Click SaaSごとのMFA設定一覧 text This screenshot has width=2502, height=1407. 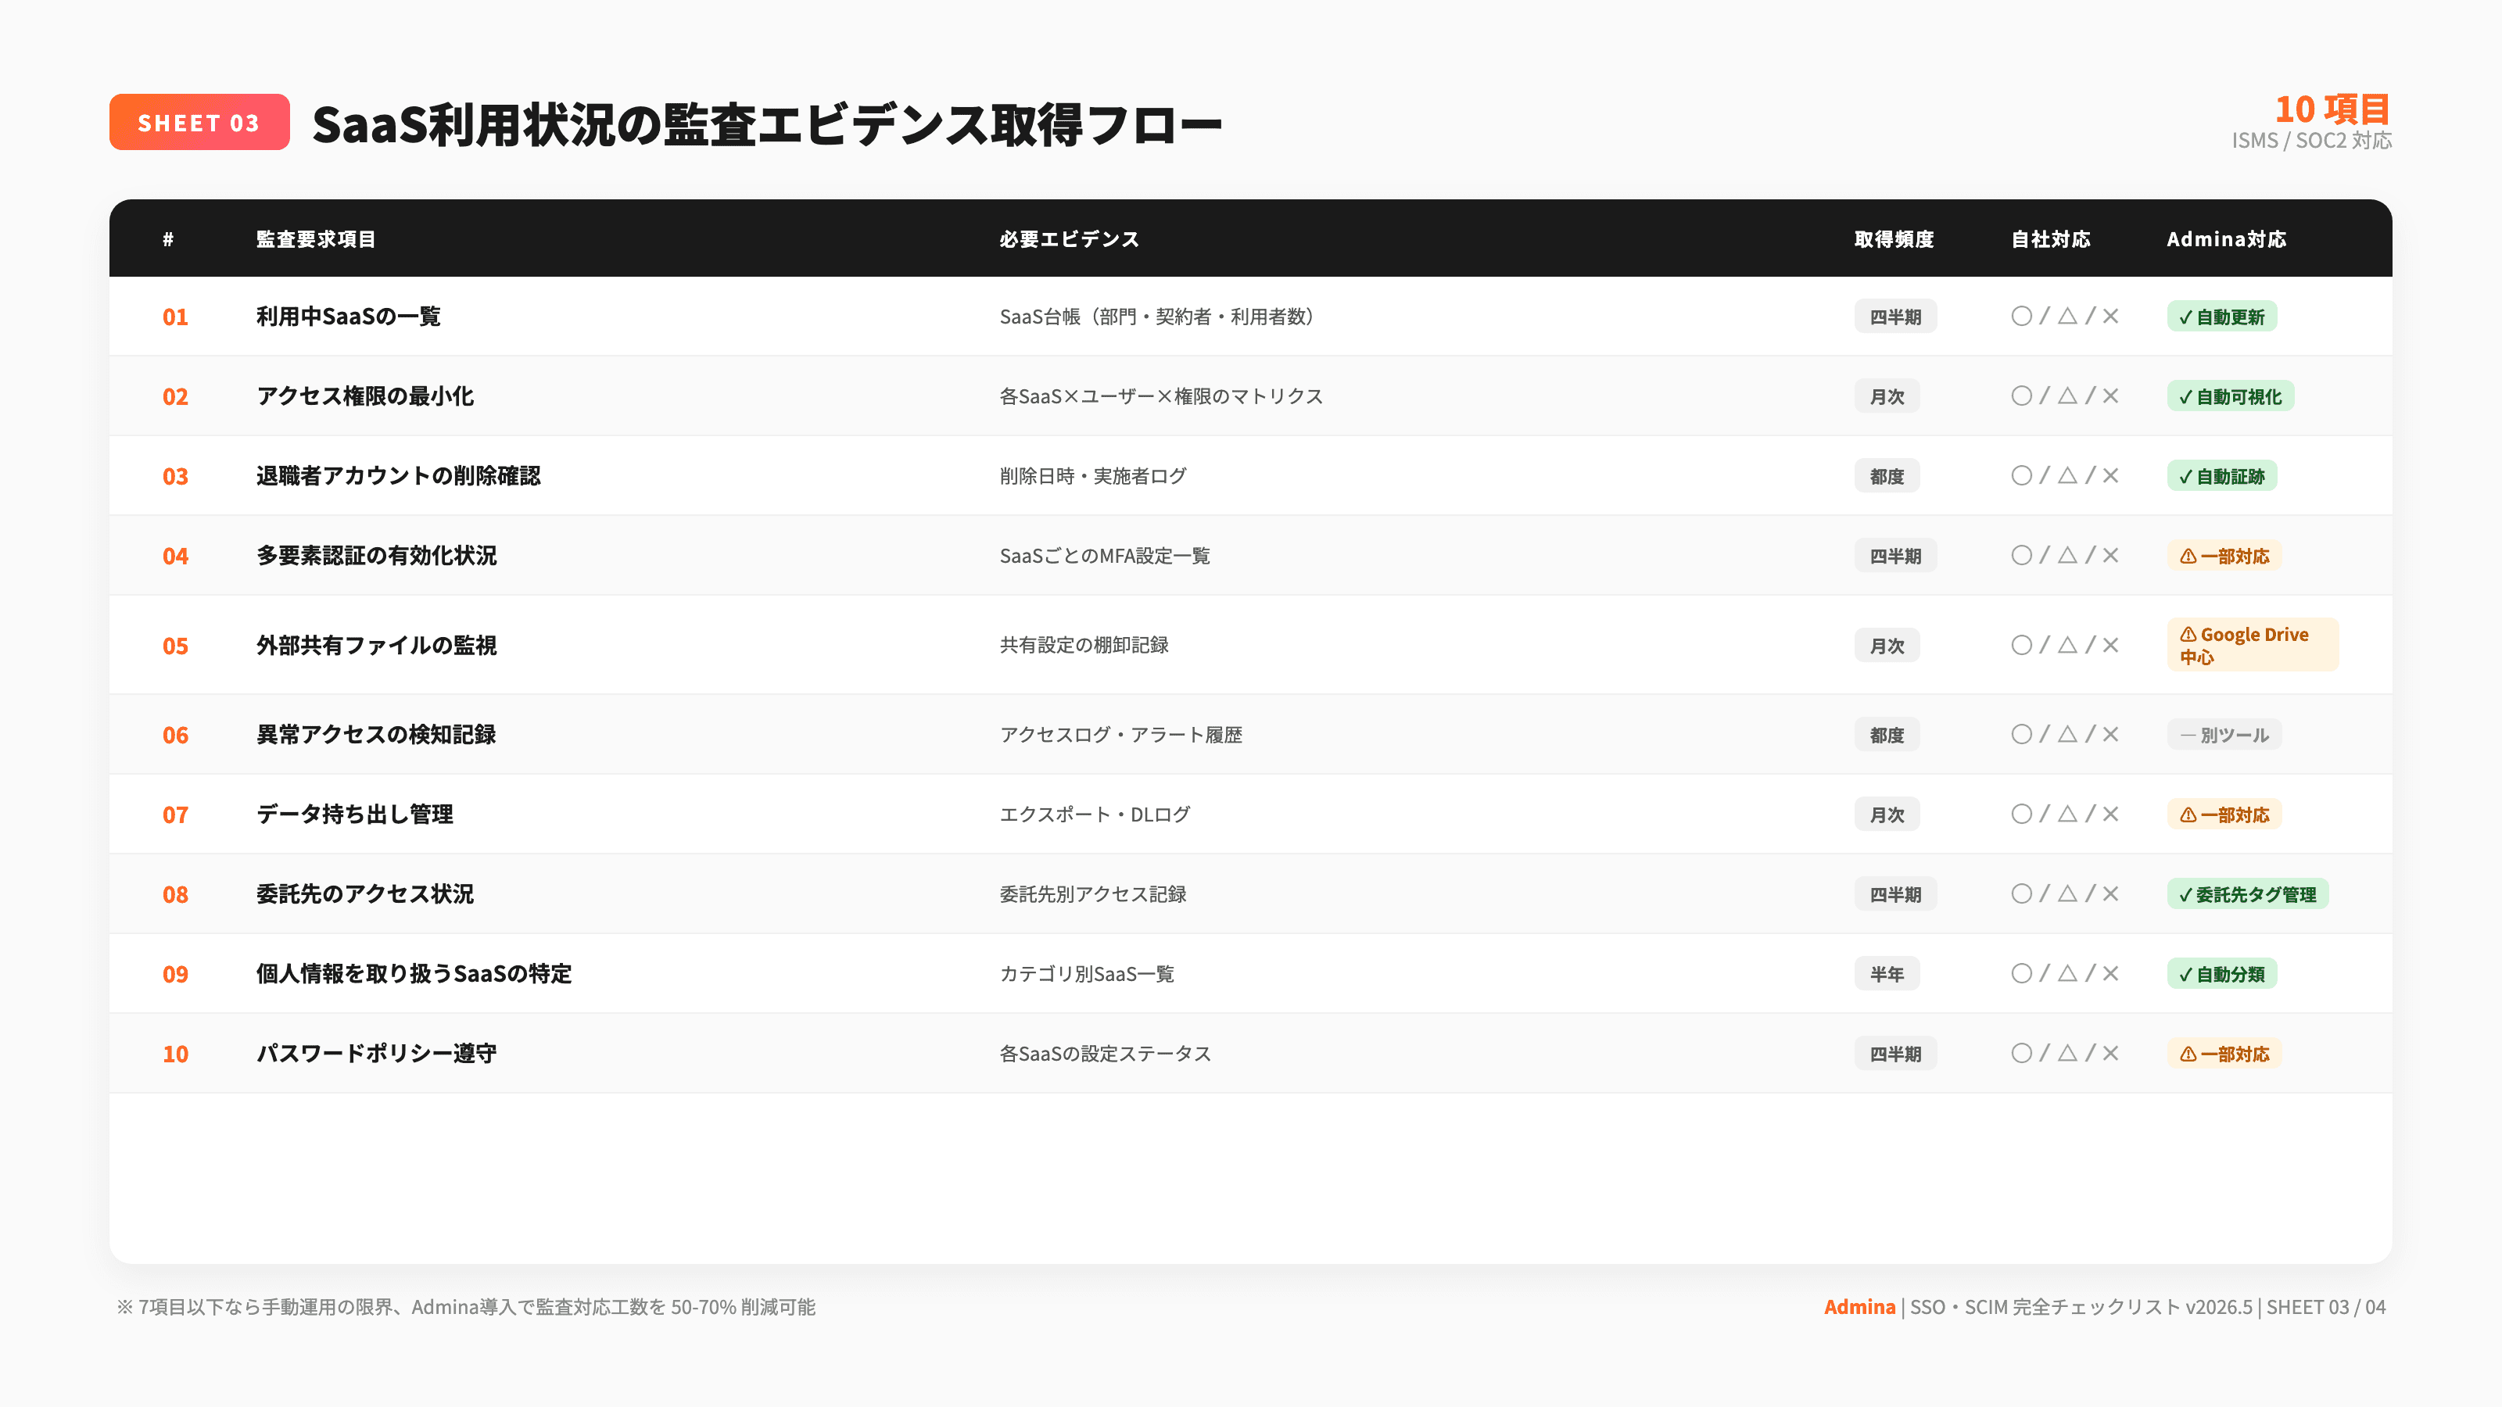[x=1104, y=556]
